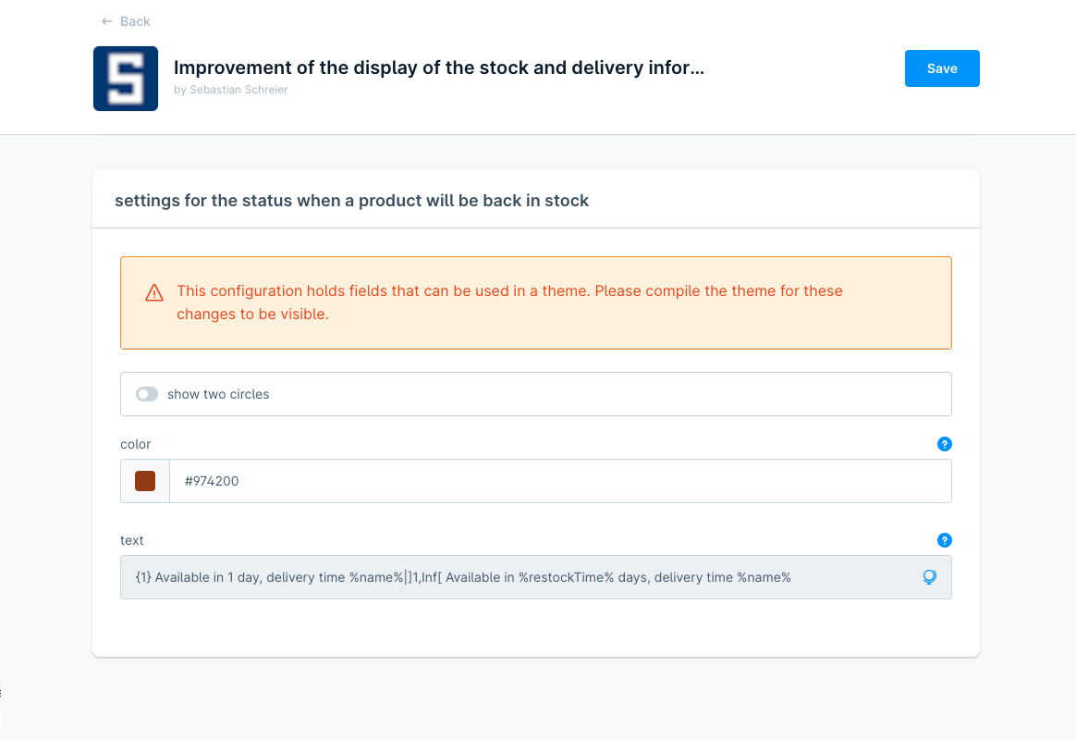The height and width of the screenshot is (740, 1076).
Task: Save the plugin configuration
Action: pyautogui.click(x=942, y=68)
